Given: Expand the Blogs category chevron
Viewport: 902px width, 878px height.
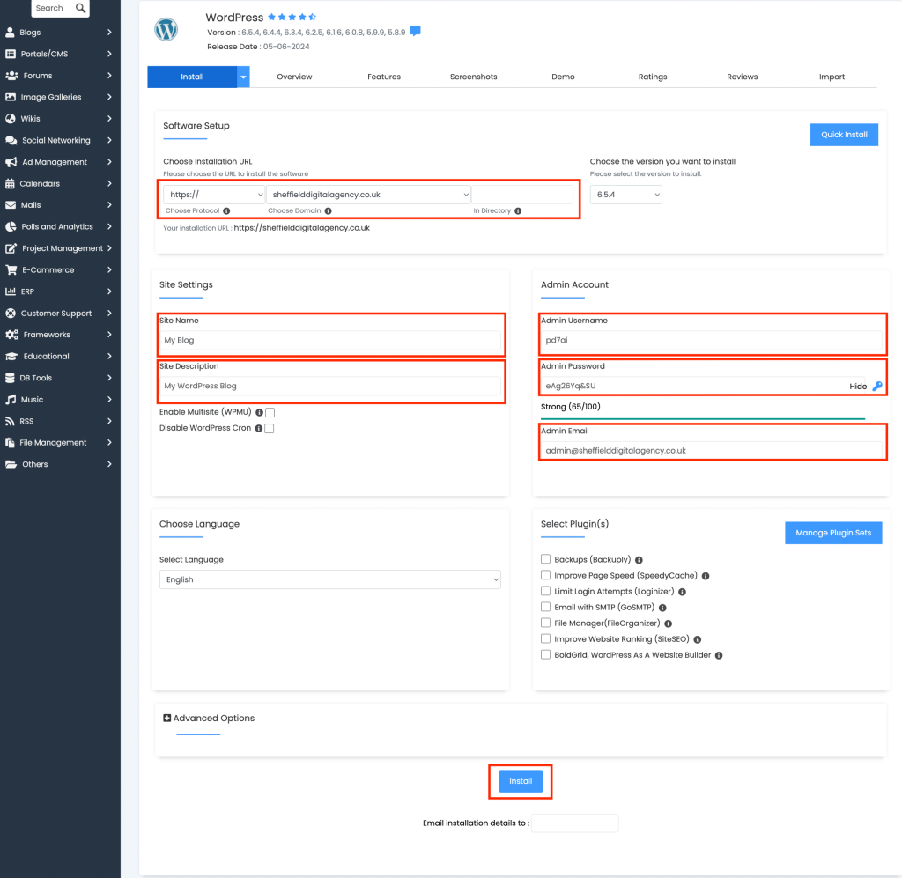Looking at the screenshot, I should [x=109, y=33].
